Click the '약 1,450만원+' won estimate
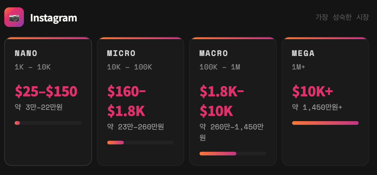This screenshot has width=377, height=175. (x=317, y=107)
